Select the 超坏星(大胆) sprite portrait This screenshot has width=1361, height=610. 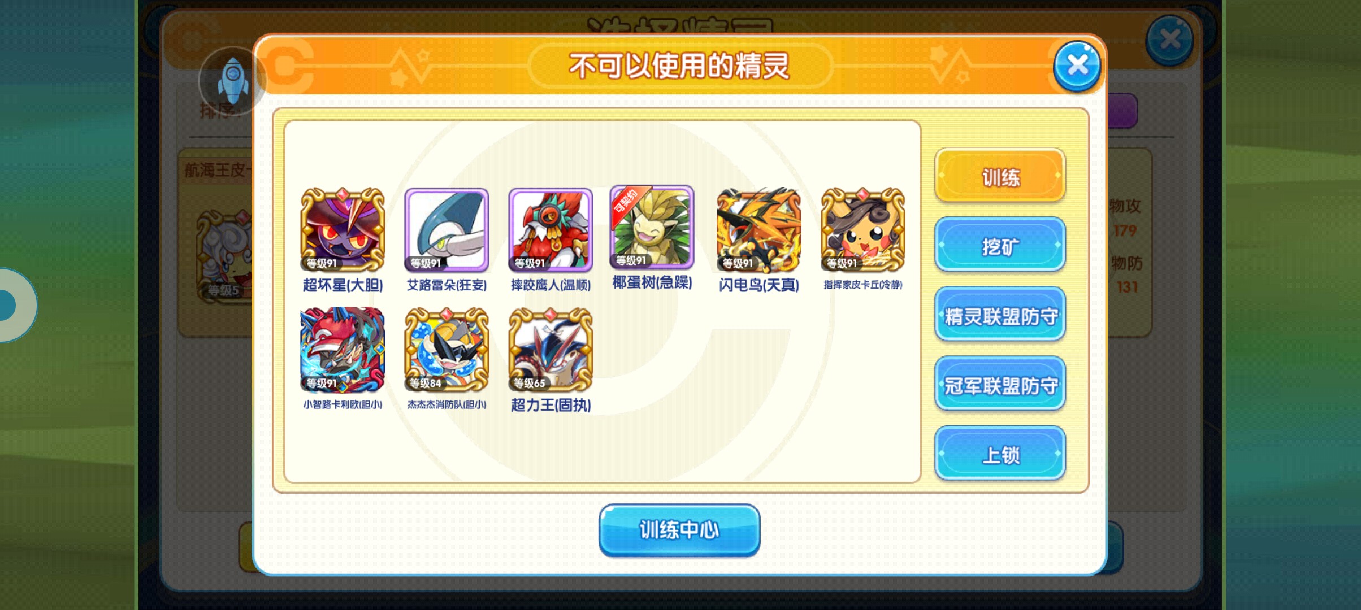(x=343, y=230)
